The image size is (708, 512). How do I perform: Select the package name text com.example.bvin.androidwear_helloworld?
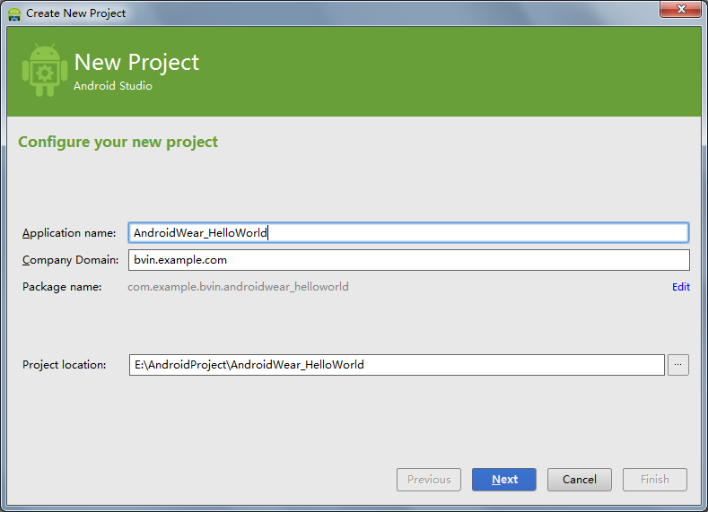238,287
